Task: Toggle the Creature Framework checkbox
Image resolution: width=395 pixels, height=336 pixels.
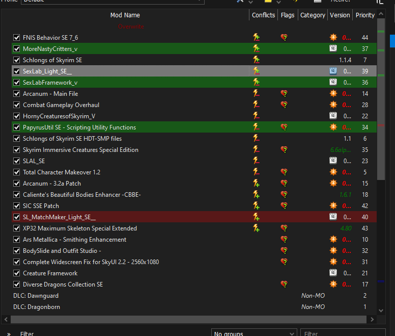Action: pyautogui.click(x=17, y=273)
